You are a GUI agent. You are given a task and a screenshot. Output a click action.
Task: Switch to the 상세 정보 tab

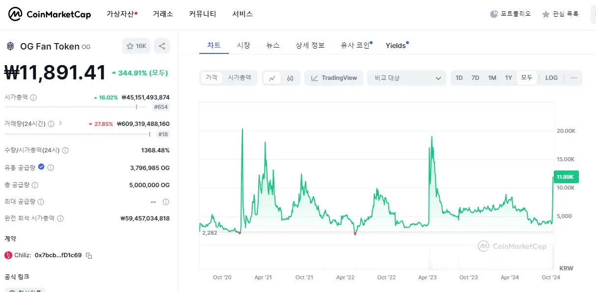coord(310,45)
